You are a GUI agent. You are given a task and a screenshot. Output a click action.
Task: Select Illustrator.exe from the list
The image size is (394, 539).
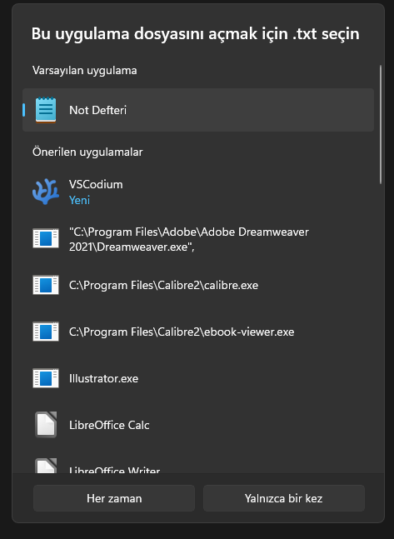198,378
